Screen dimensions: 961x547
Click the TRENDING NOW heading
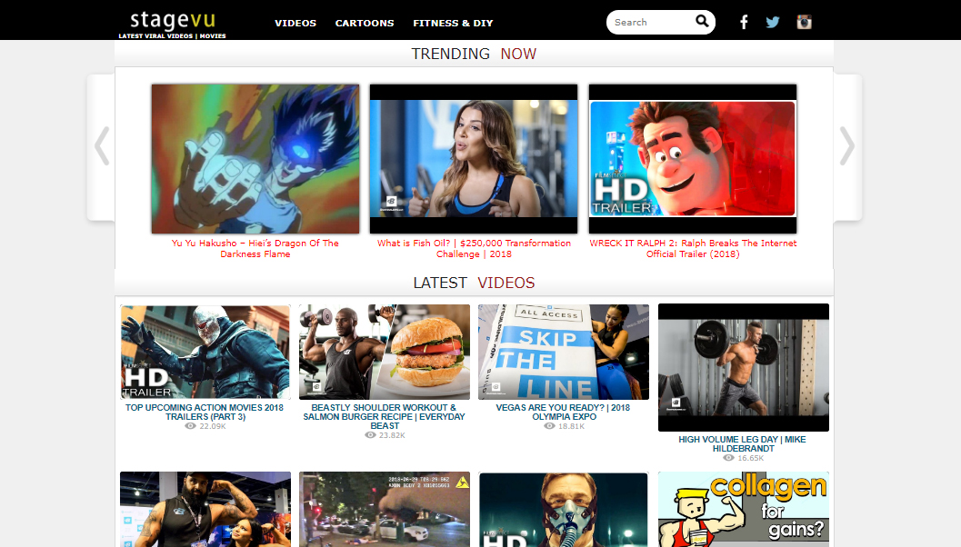tap(474, 54)
